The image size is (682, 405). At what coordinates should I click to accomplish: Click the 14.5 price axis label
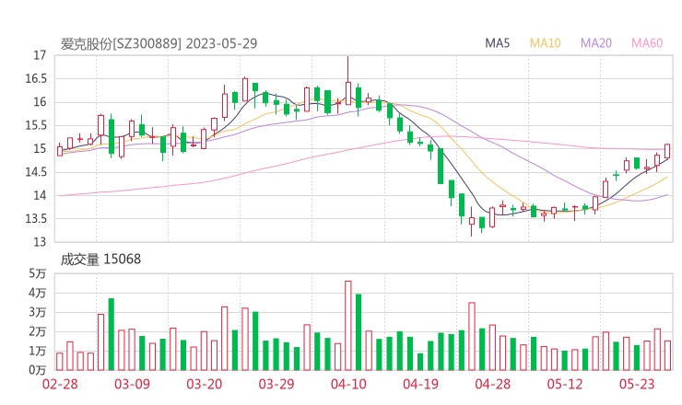[x=36, y=172]
